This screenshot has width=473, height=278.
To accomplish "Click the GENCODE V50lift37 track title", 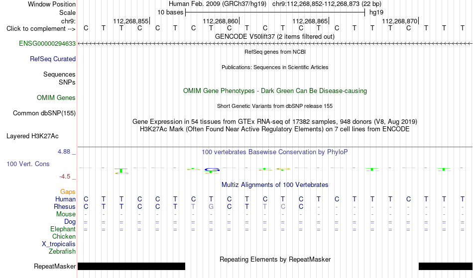I will click(x=275, y=37).
